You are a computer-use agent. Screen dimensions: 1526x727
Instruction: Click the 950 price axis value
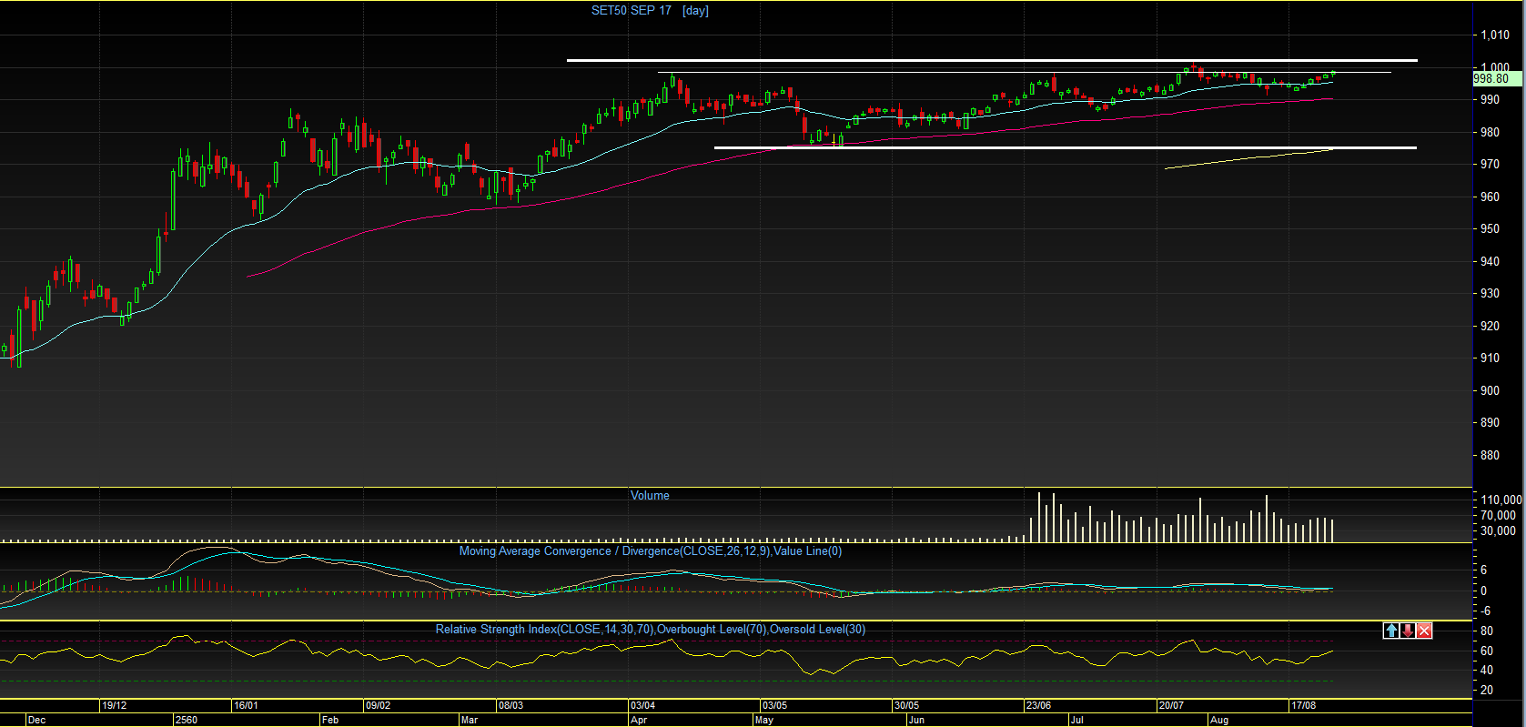[1490, 229]
